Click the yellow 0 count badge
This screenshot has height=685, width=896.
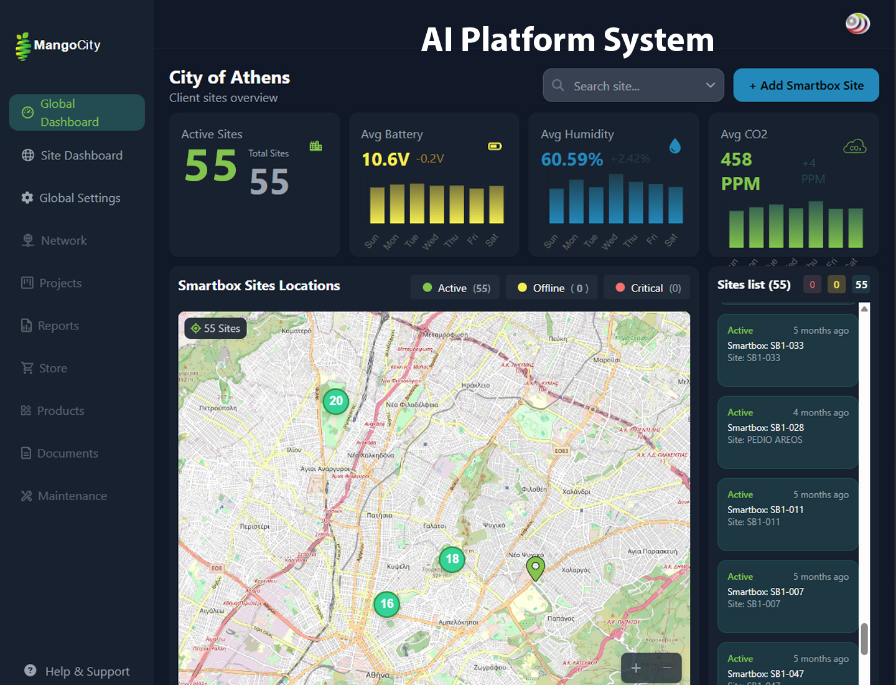pos(836,285)
